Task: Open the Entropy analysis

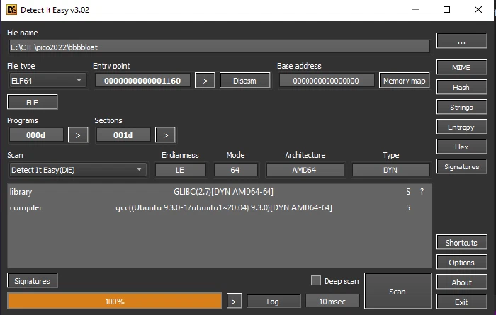Action: tap(461, 127)
